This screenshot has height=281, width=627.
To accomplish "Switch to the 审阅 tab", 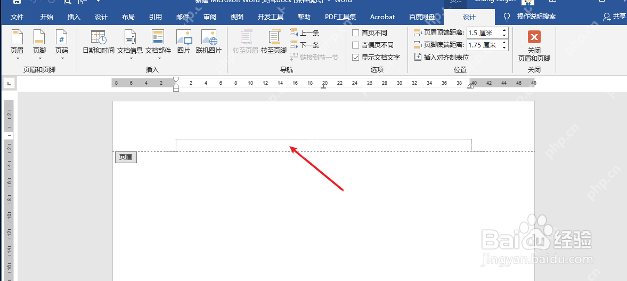I will tap(210, 17).
